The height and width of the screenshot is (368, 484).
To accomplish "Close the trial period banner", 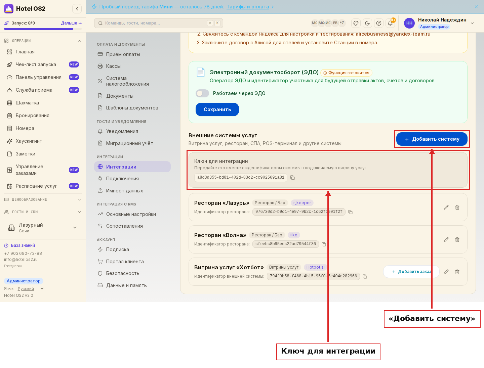I will pos(476,7).
